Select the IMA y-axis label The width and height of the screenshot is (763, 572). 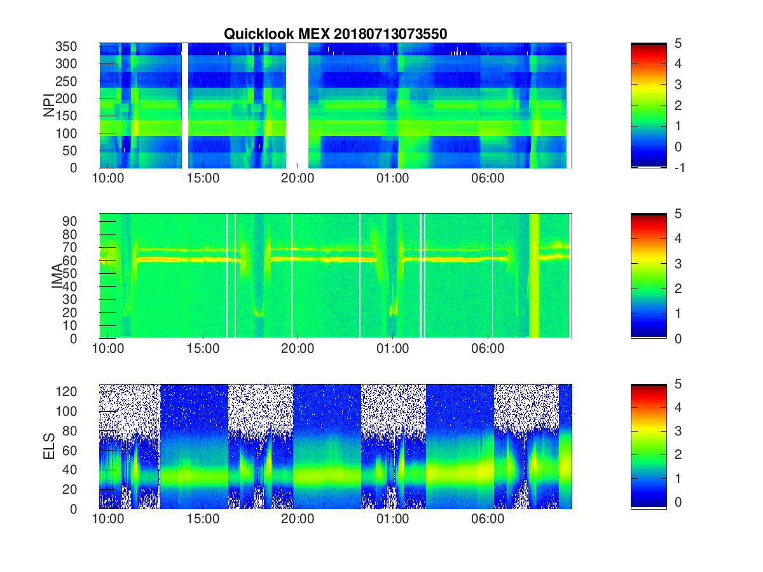58,276
